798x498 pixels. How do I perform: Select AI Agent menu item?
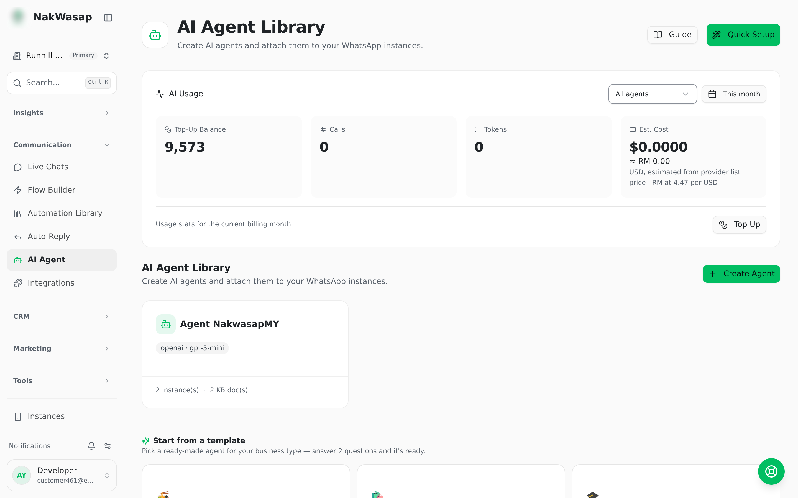62,260
